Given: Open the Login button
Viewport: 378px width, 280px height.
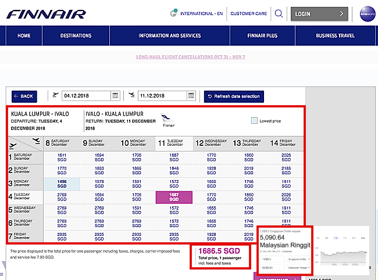Looking at the screenshot, I should point(319,14).
